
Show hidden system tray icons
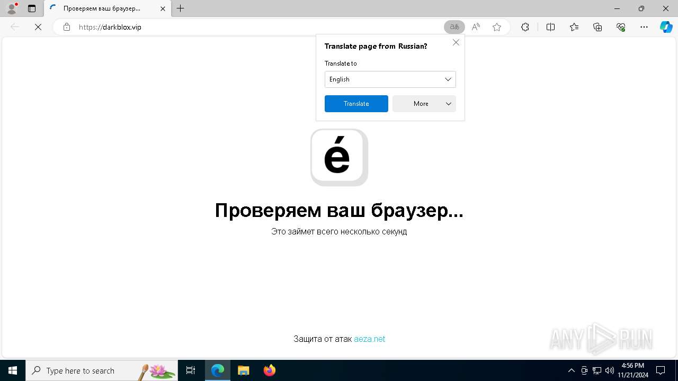[x=571, y=370]
